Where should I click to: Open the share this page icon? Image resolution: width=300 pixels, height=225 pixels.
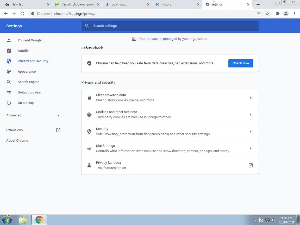point(259,14)
